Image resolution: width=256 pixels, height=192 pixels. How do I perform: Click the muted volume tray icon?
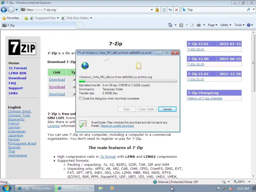click(231, 188)
